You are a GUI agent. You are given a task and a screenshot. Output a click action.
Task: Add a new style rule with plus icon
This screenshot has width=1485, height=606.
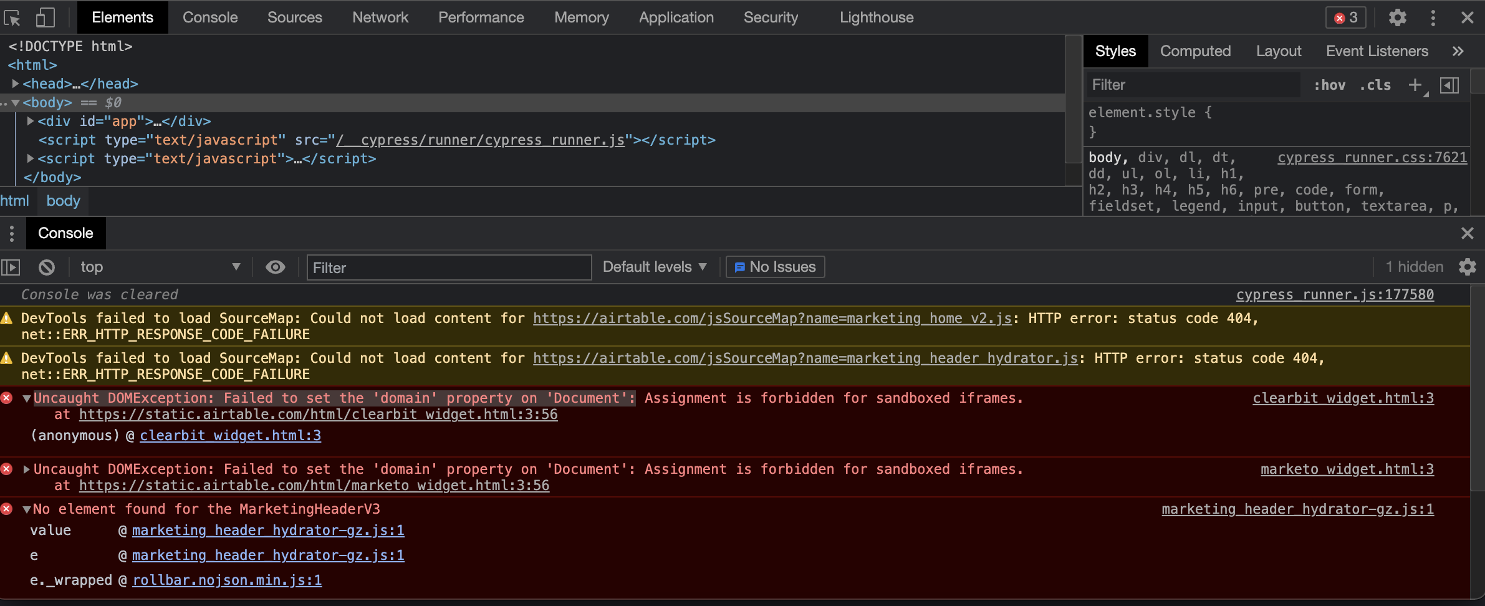[1415, 85]
